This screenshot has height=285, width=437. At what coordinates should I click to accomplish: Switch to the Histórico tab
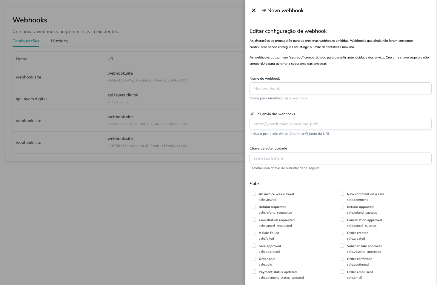[x=59, y=41]
